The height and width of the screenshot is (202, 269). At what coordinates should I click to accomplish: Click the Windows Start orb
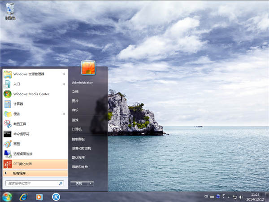click(x=7, y=197)
